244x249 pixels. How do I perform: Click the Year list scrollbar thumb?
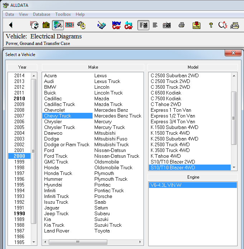(x=34, y=151)
